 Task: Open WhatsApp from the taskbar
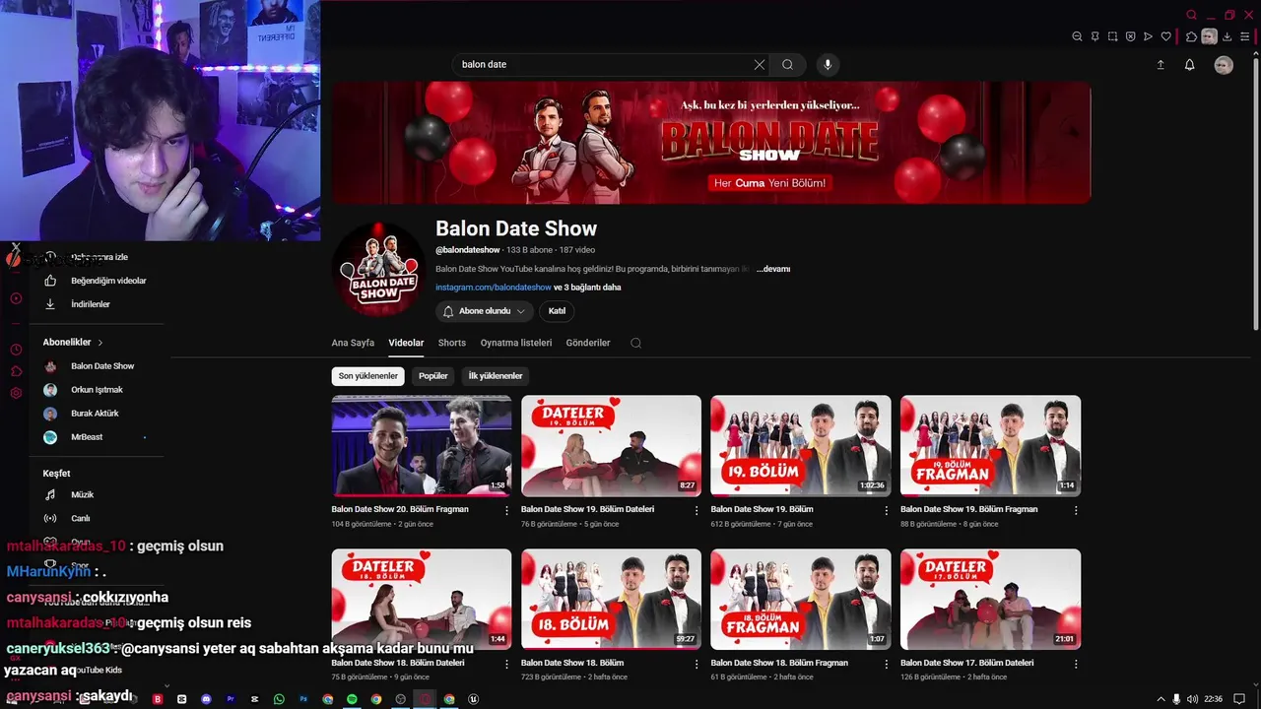coord(279,699)
